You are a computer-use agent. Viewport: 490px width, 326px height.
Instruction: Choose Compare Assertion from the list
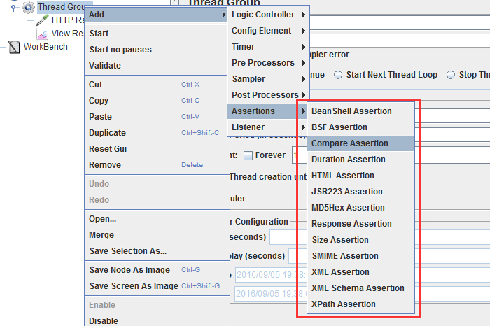(361, 143)
